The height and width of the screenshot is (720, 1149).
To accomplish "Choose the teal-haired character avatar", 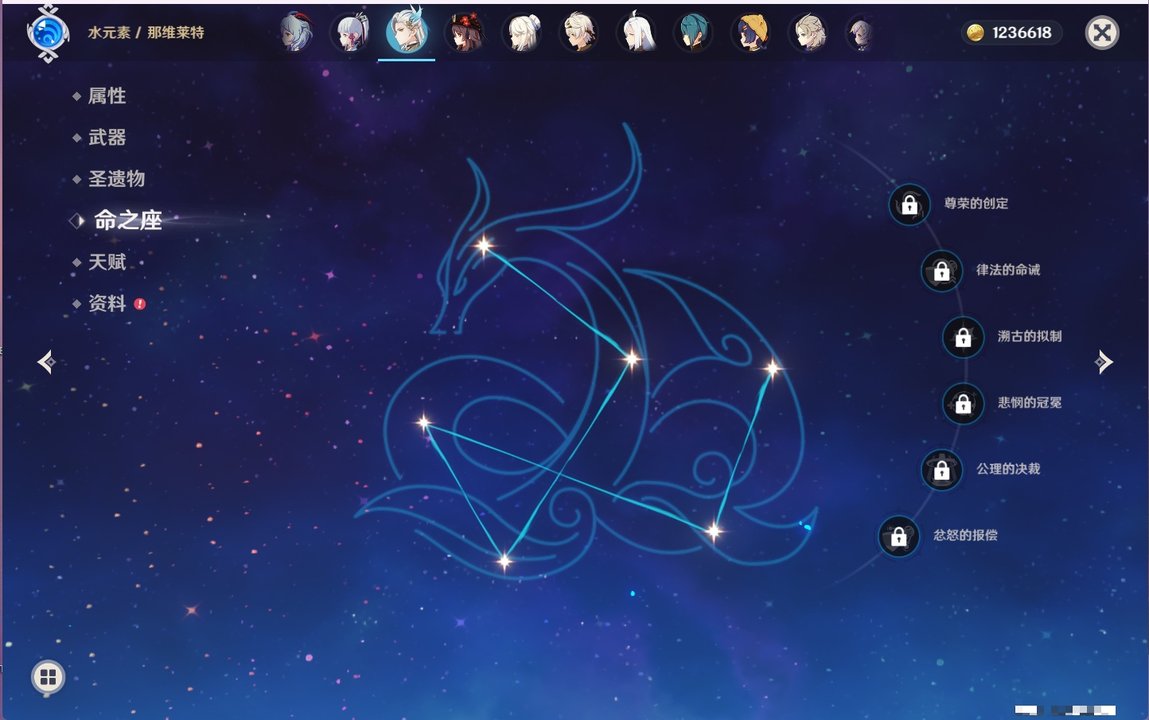I will pos(694,33).
